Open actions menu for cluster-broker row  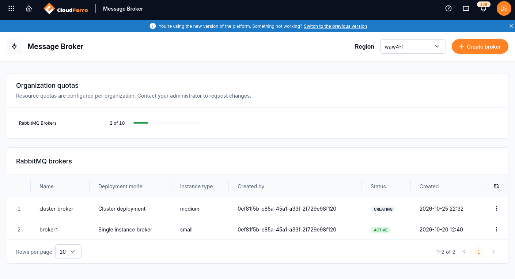tap(496, 208)
